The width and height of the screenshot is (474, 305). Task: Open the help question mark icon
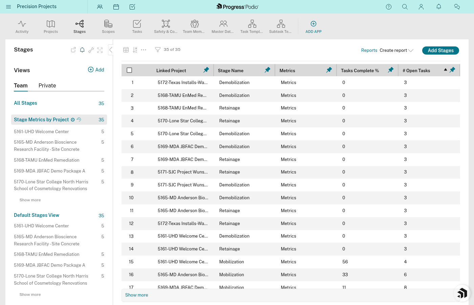pyautogui.click(x=389, y=6)
